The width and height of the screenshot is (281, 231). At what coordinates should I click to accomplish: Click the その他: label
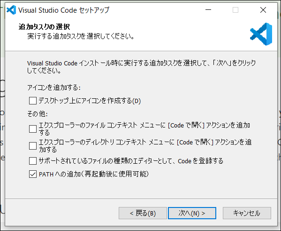(x=38, y=114)
